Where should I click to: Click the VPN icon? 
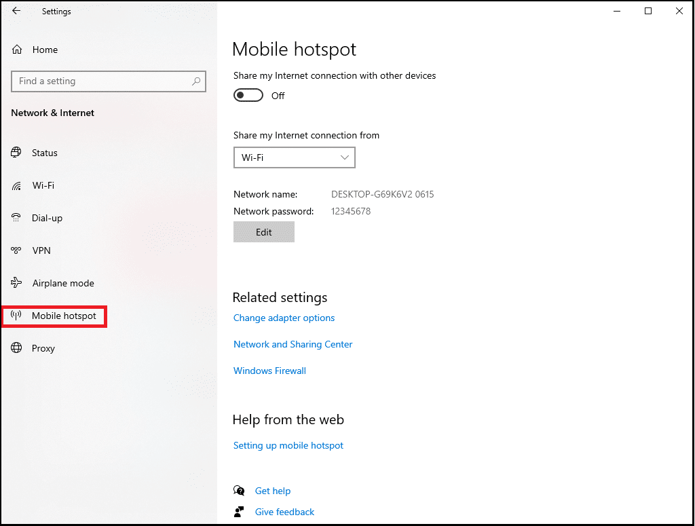16,250
